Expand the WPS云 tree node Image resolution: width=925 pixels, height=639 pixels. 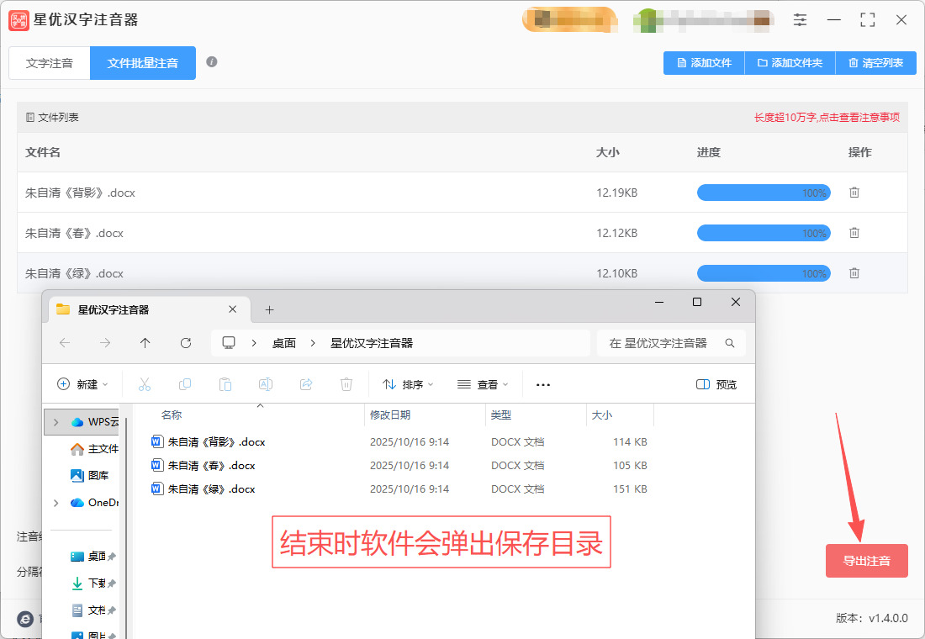(56, 422)
